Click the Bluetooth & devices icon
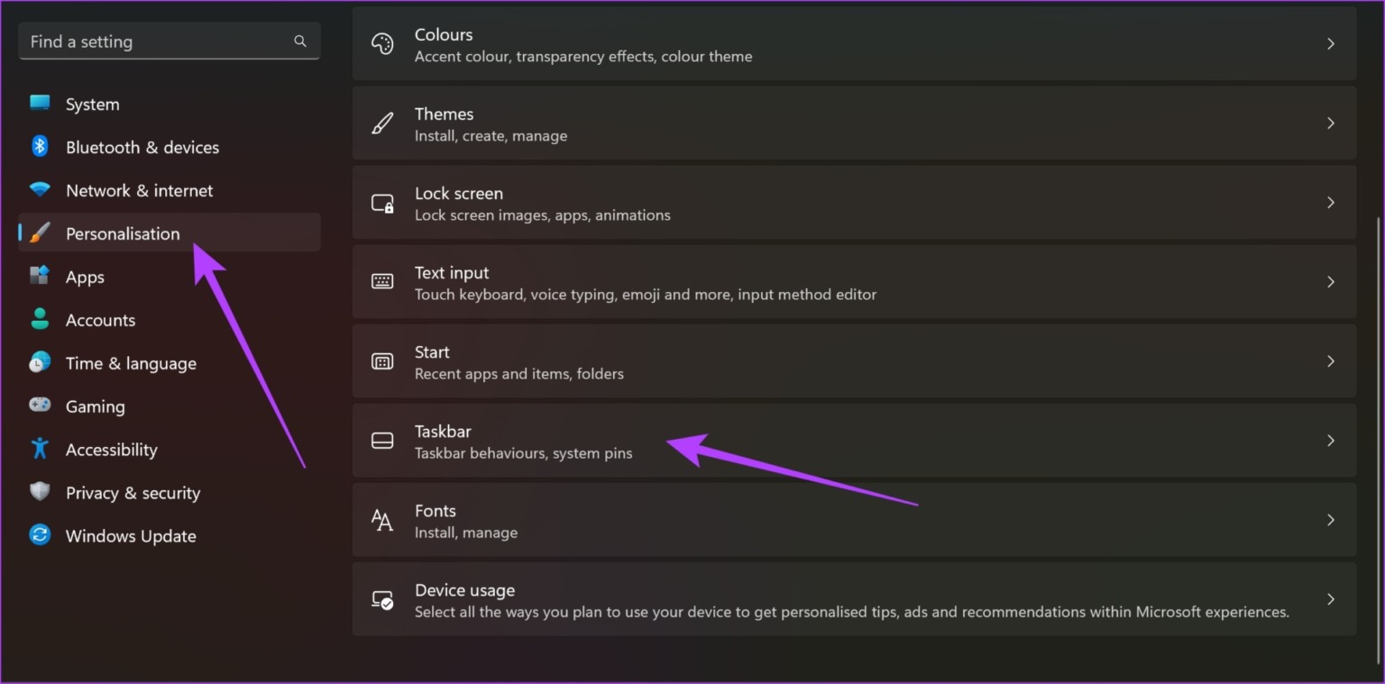The width and height of the screenshot is (1385, 684). pyautogui.click(x=40, y=146)
